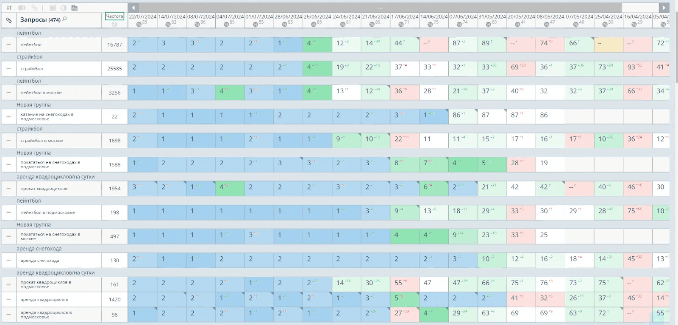678x325 pixels.
Task: Click the percent icon under 07/05/2024
Action: (576, 24)
